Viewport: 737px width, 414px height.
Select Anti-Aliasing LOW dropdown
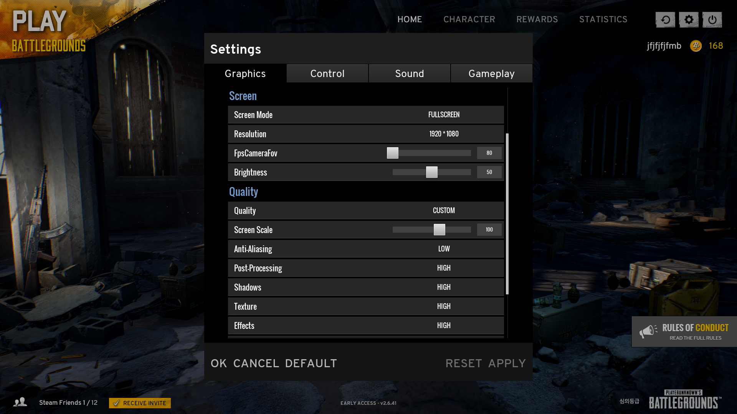tap(444, 249)
